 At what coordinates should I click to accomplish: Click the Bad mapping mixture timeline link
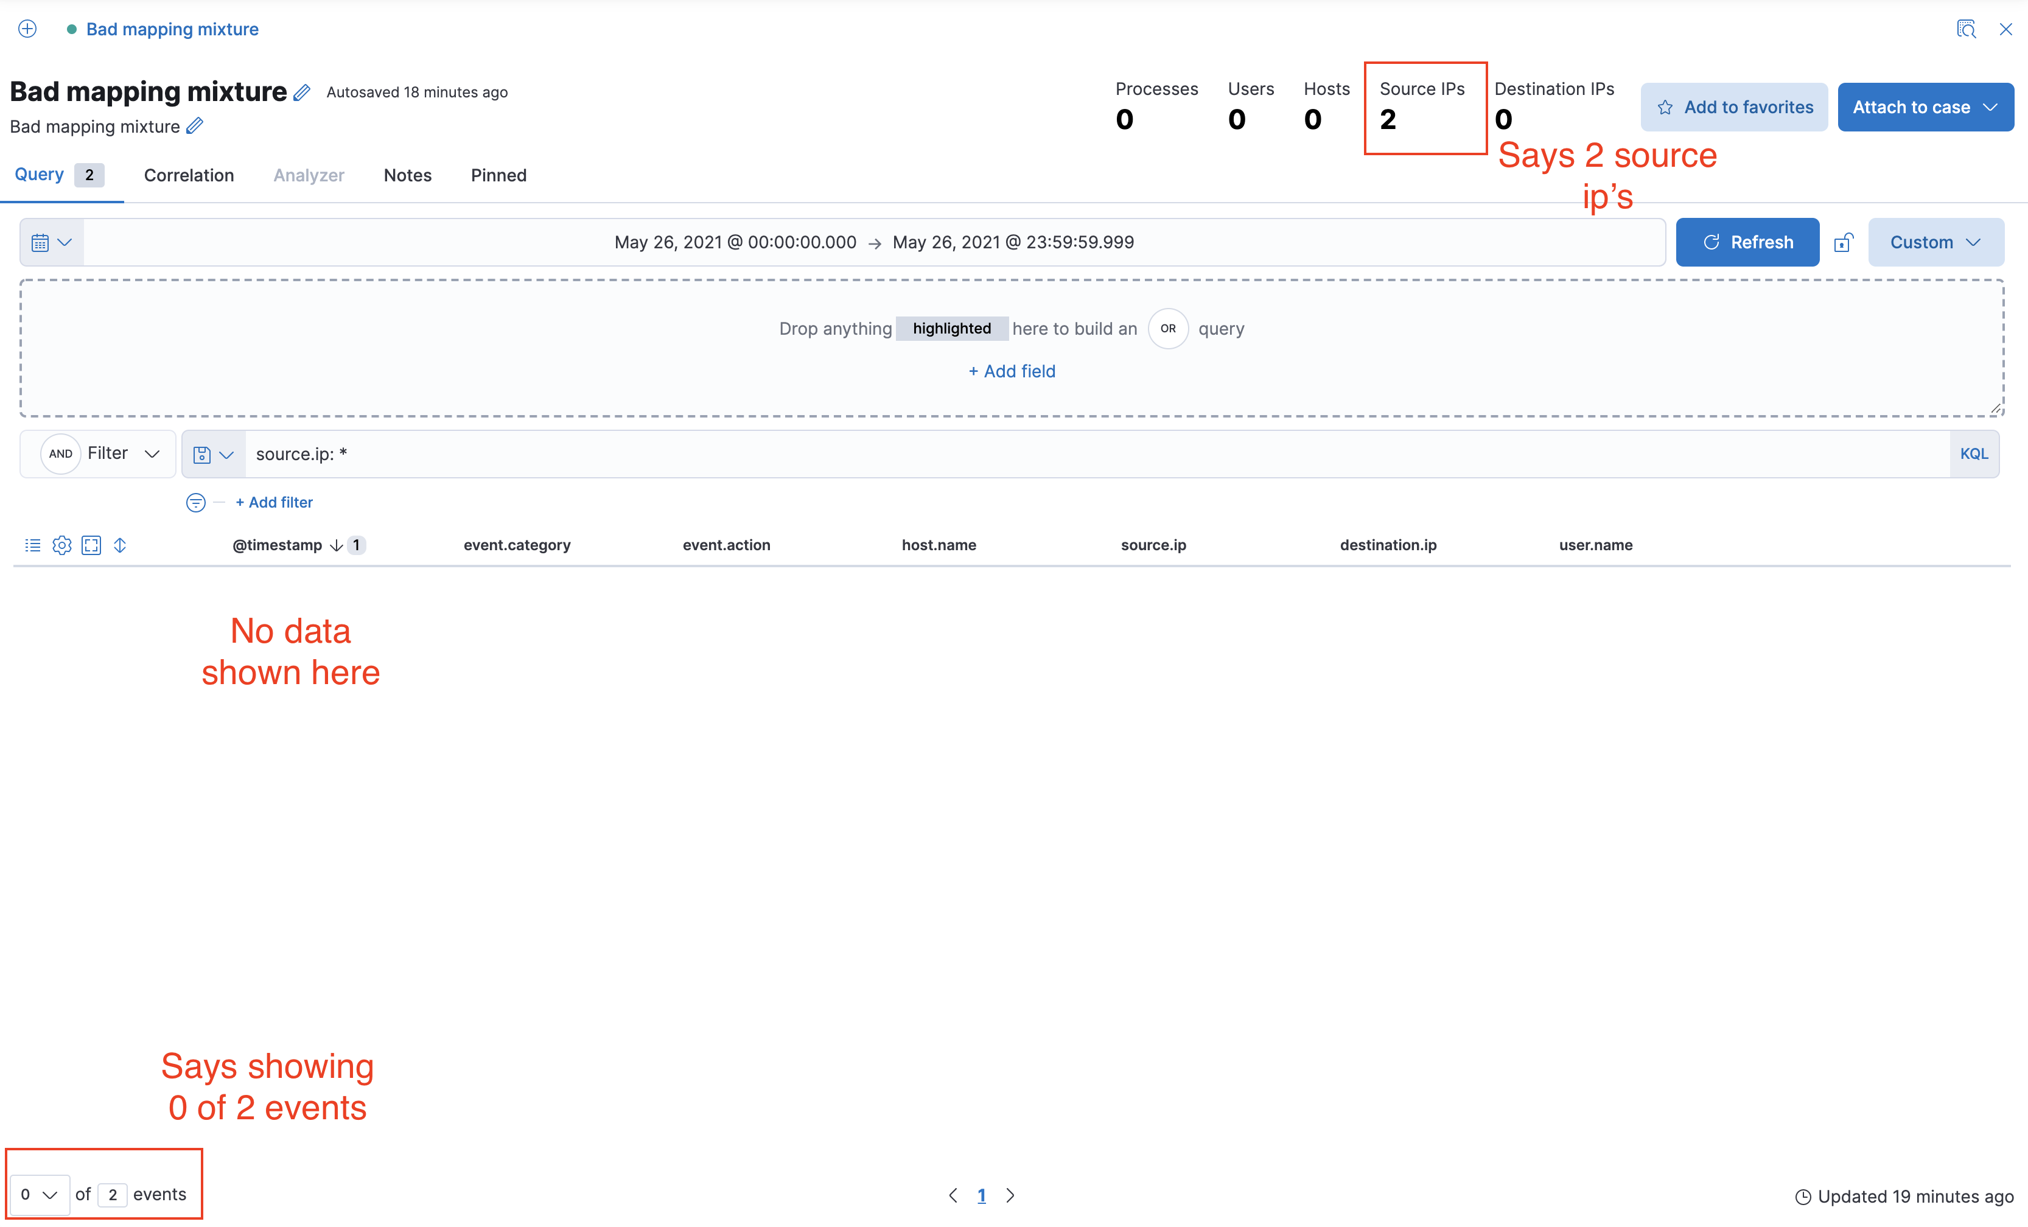coord(172,29)
